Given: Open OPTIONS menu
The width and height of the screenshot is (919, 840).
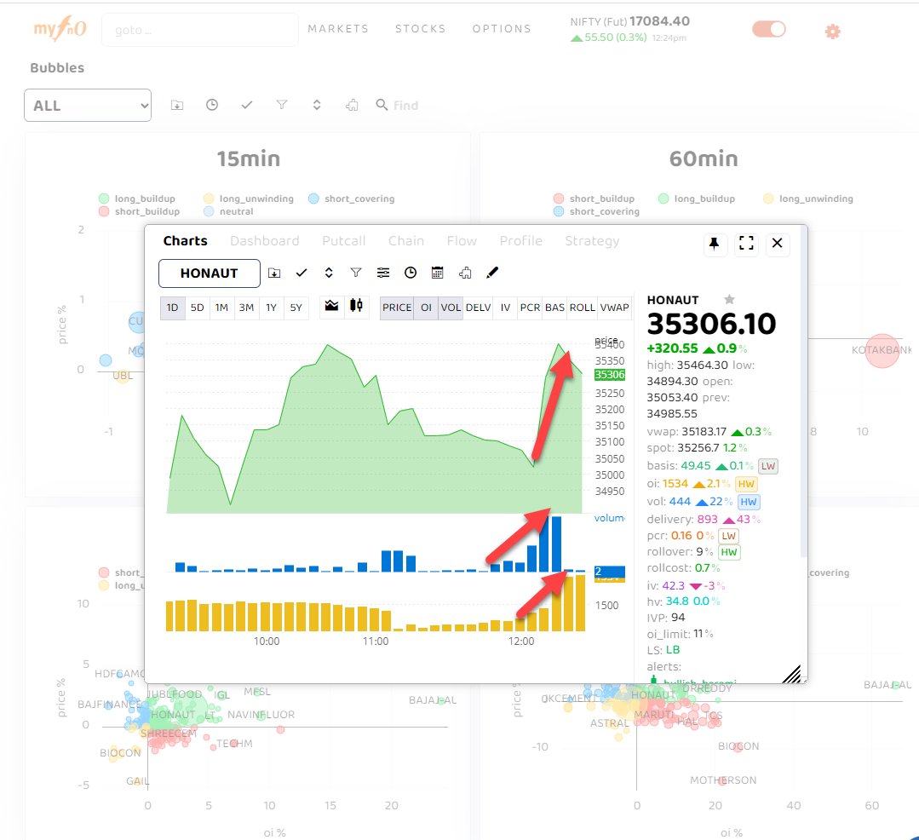Looking at the screenshot, I should click(502, 29).
